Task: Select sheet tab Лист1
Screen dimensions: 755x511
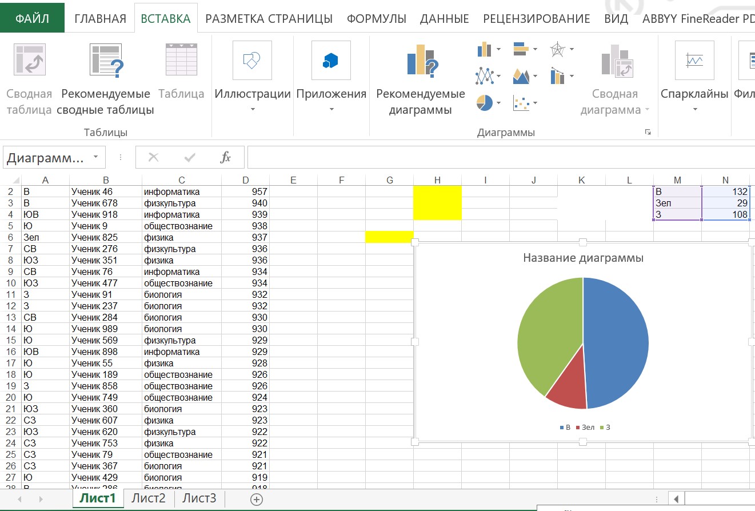Action: pyautogui.click(x=98, y=498)
